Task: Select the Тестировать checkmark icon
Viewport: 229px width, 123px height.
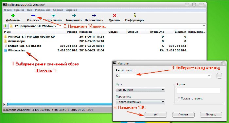Action: (x=53, y=15)
